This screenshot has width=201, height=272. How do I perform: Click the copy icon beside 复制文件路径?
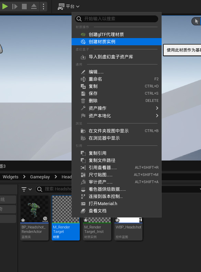coord(83,161)
